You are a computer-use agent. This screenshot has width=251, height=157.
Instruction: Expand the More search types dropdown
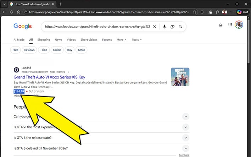coord(121,40)
